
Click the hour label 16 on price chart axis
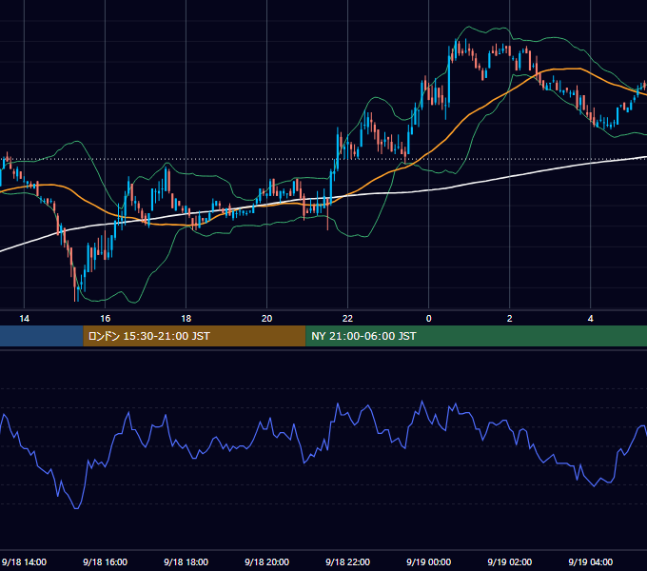coord(106,319)
